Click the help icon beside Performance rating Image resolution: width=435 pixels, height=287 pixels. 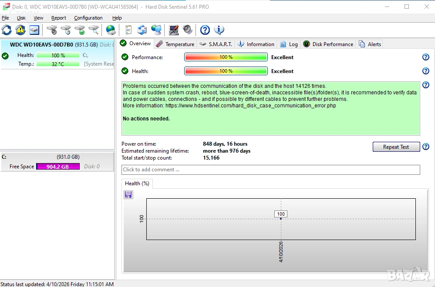pyautogui.click(x=426, y=57)
